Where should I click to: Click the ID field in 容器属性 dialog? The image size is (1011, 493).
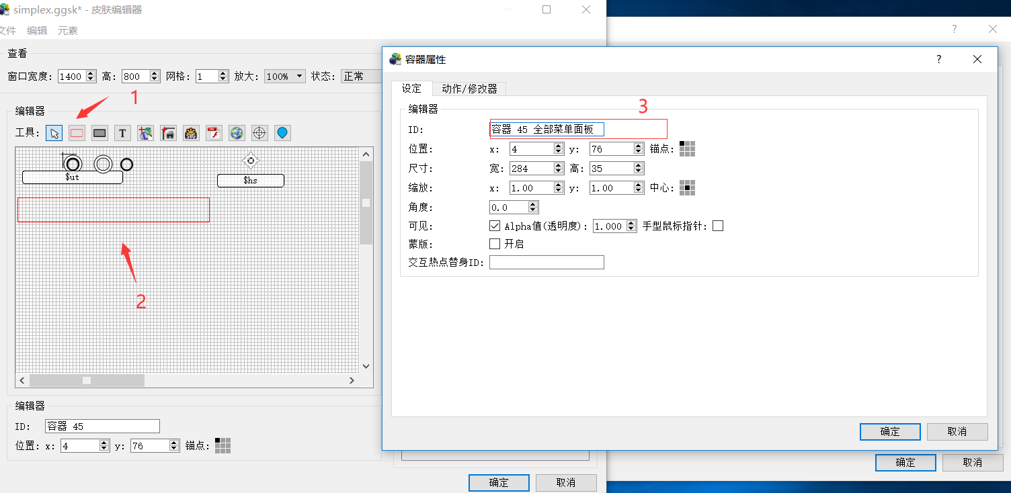point(547,129)
